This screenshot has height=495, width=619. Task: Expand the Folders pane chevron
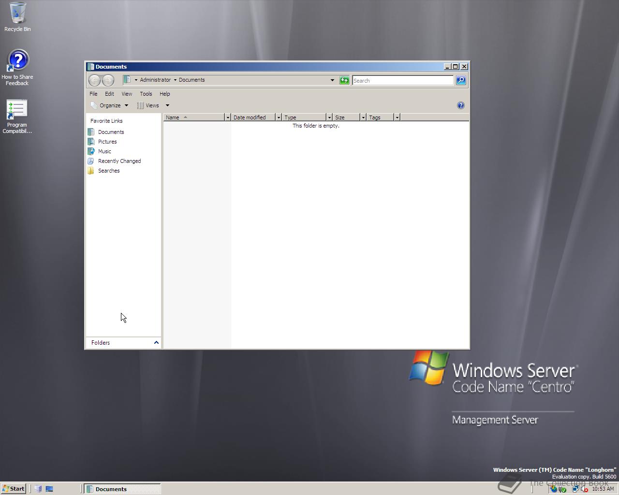pyautogui.click(x=156, y=343)
